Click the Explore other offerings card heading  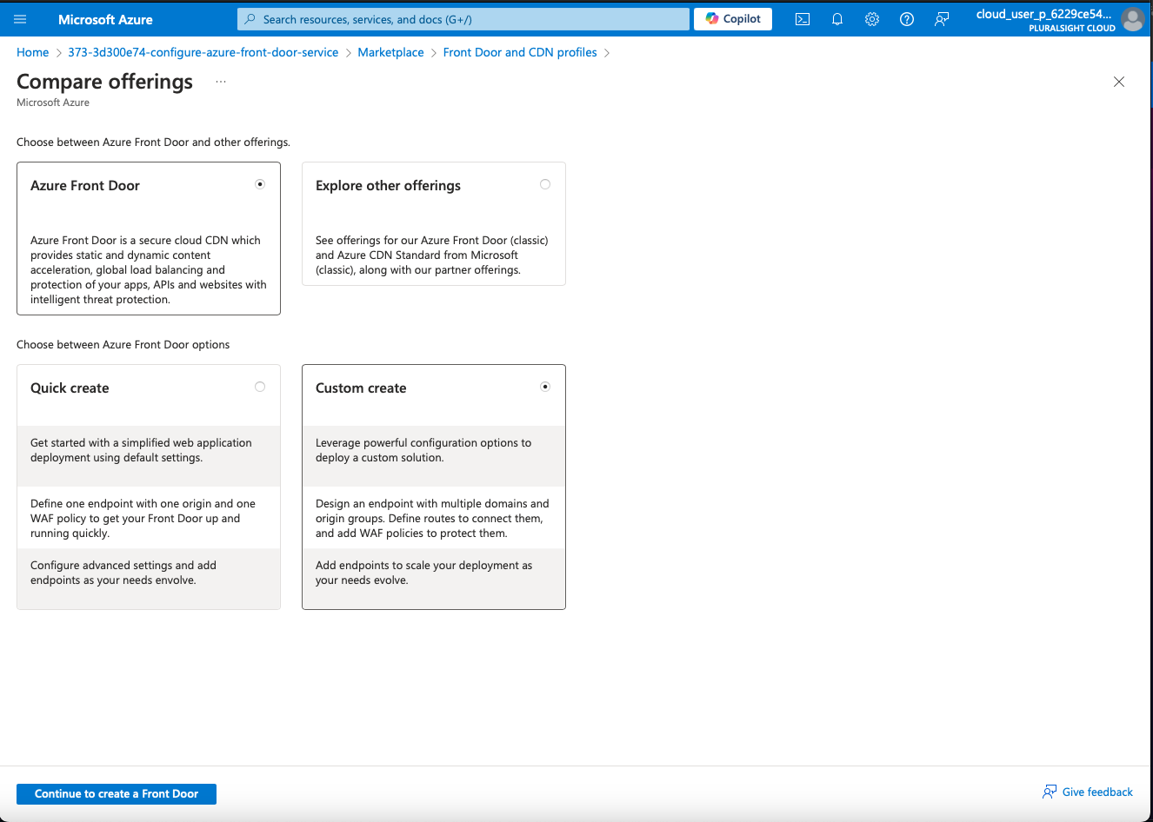tap(388, 186)
